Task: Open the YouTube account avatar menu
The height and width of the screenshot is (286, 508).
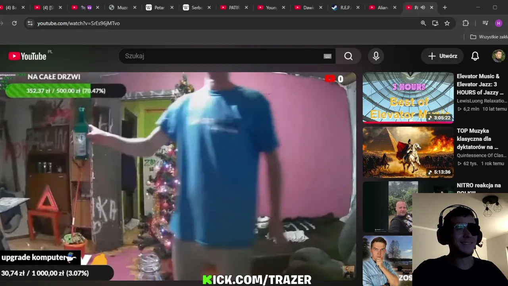Action: coord(498,56)
